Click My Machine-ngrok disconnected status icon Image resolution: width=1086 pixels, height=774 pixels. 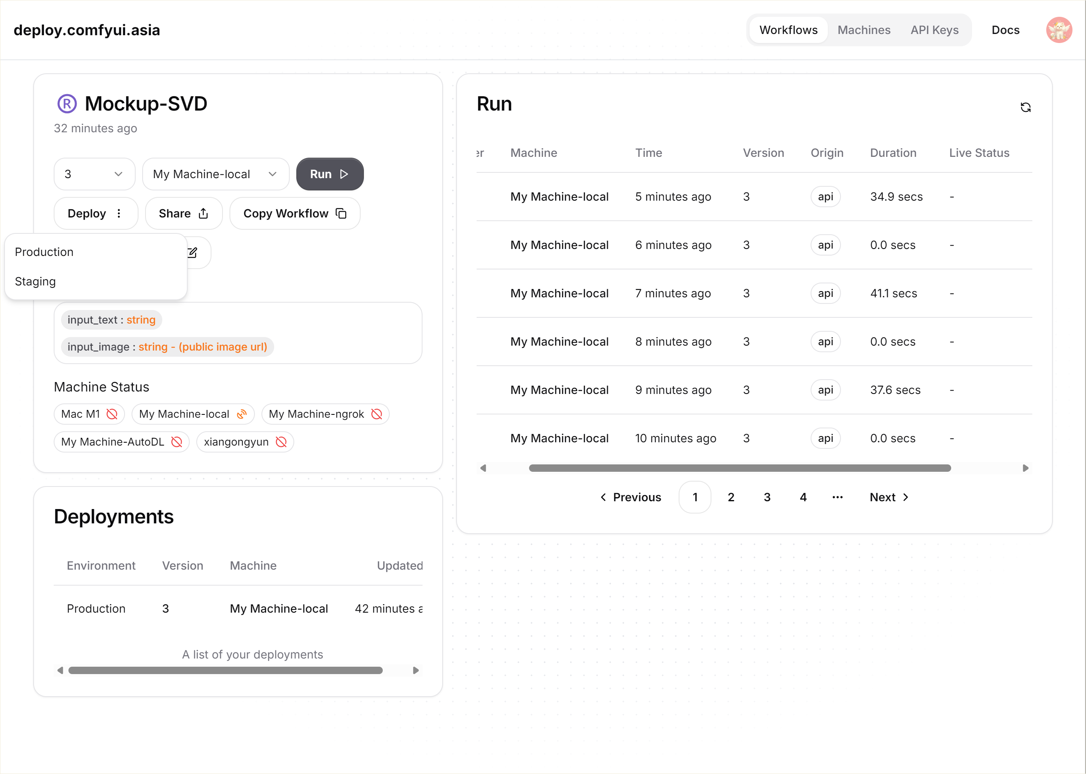coord(376,414)
